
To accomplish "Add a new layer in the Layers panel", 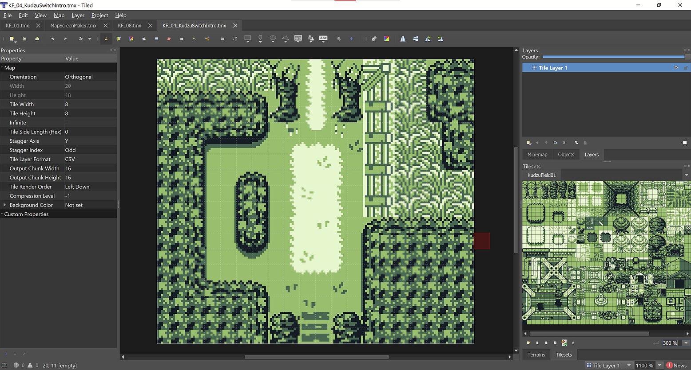I will [x=529, y=143].
